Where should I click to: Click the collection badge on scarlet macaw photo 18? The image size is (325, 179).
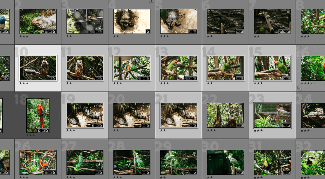39,130
